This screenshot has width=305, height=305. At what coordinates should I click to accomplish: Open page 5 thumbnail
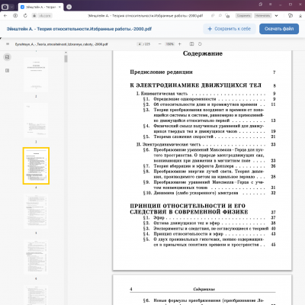pos(36,211)
